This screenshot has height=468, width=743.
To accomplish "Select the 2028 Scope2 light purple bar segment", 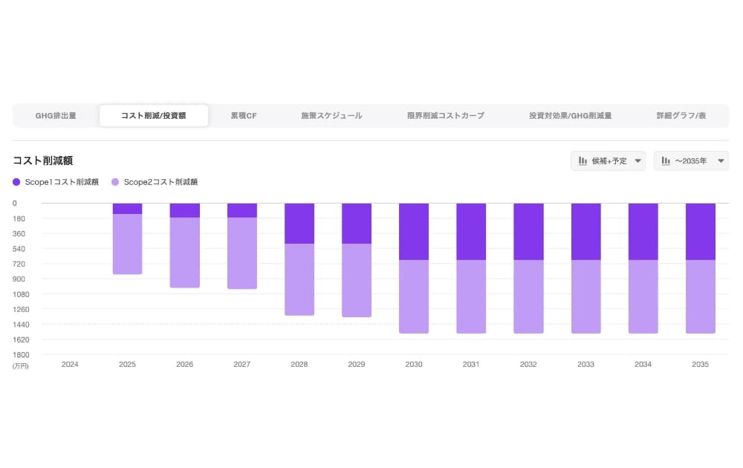I will 299,279.
